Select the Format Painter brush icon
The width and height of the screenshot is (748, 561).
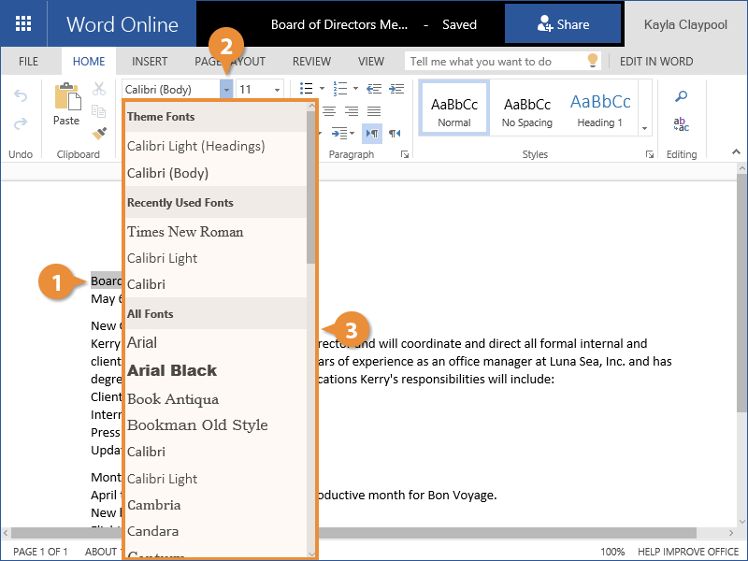99,134
